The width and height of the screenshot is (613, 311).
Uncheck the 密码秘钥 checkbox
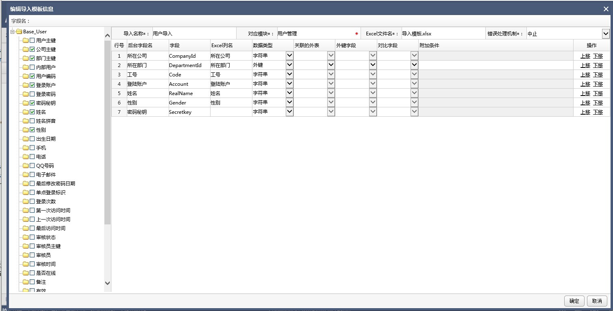pyautogui.click(x=32, y=103)
